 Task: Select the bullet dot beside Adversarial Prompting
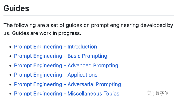pyautogui.click(x=10, y=85)
